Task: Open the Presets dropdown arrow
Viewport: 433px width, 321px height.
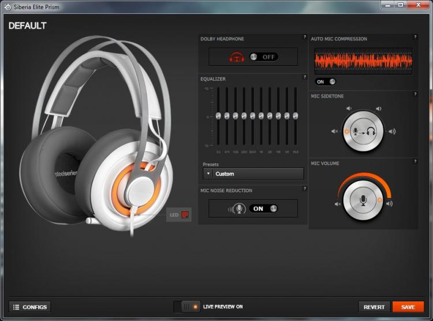Action: 208,174
